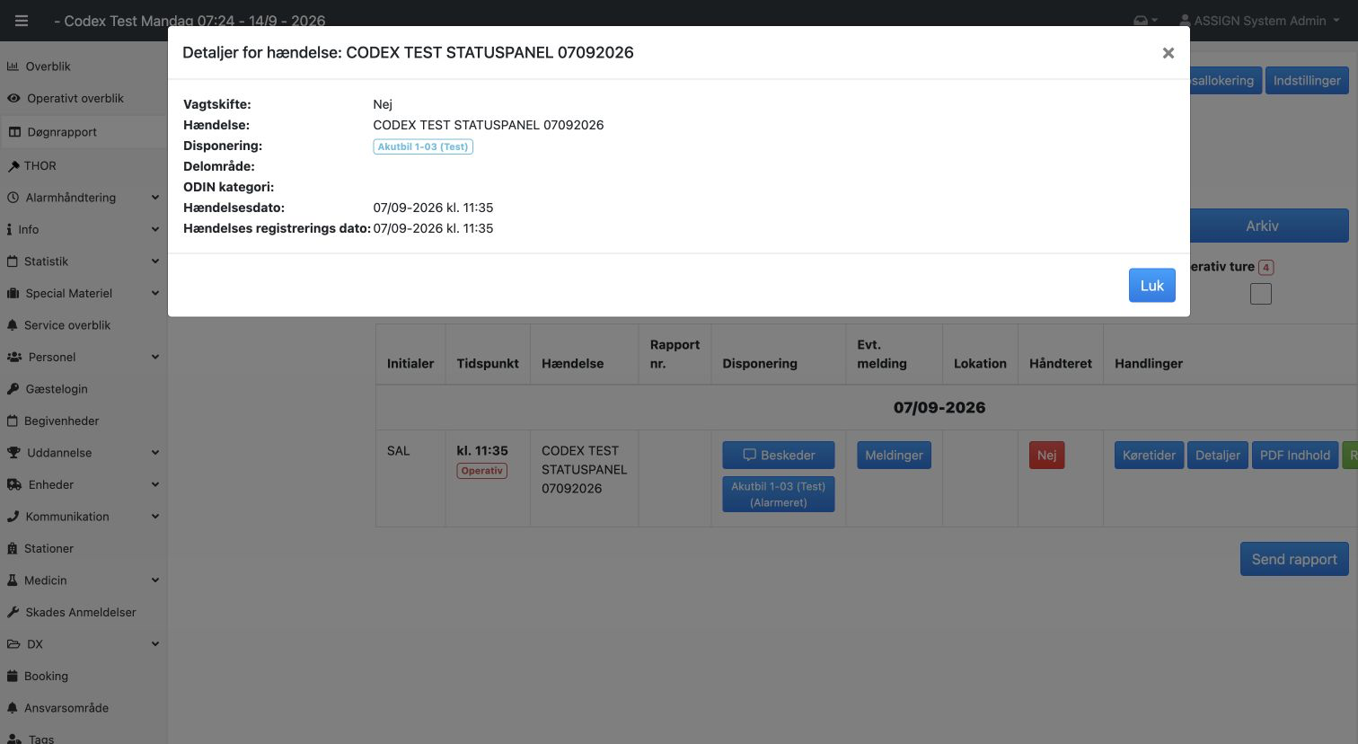This screenshot has width=1358, height=744.
Task: Click the Statistik calendar icon
Action: 13,261
